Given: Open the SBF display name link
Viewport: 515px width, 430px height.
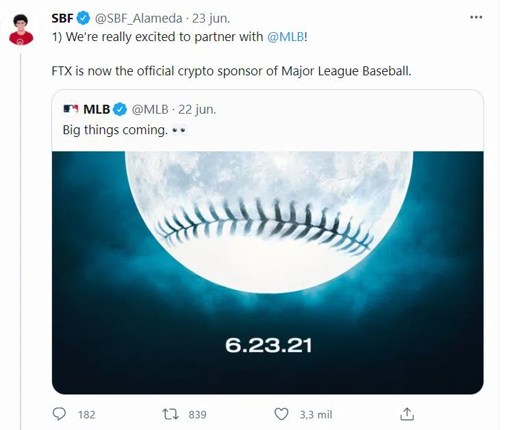Looking at the screenshot, I should [63, 17].
